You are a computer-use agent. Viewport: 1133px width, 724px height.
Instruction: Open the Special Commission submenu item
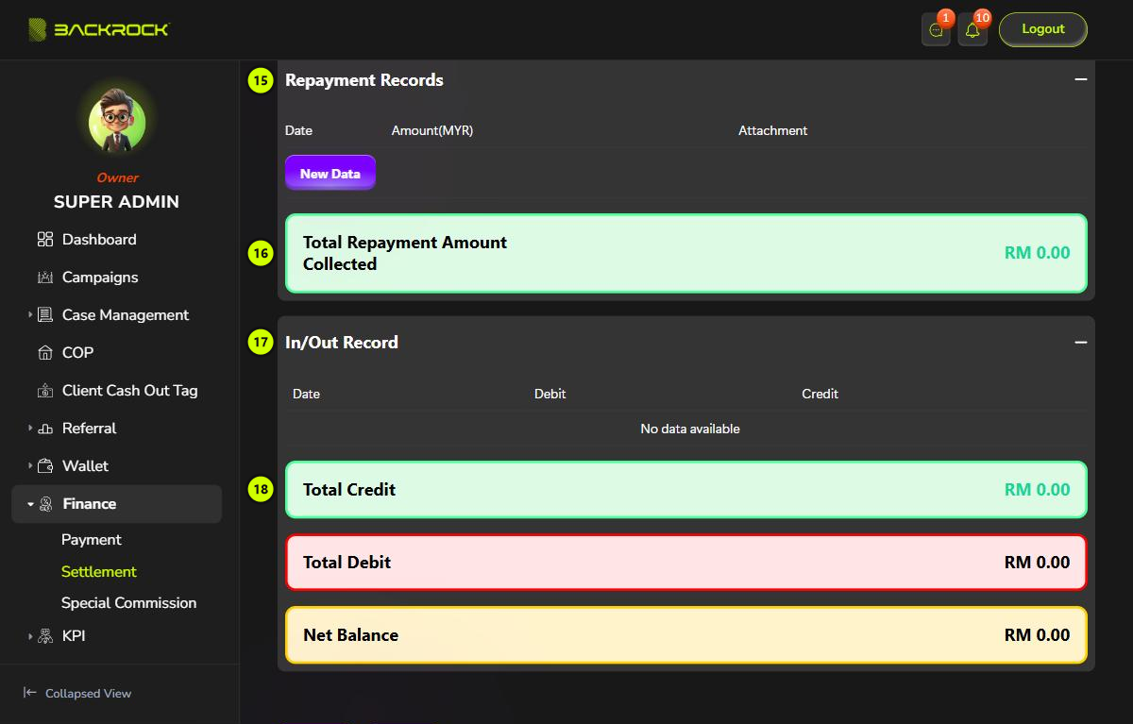[x=129, y=603]
